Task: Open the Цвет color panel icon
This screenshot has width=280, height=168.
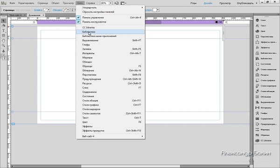Action: coord(257,31)
